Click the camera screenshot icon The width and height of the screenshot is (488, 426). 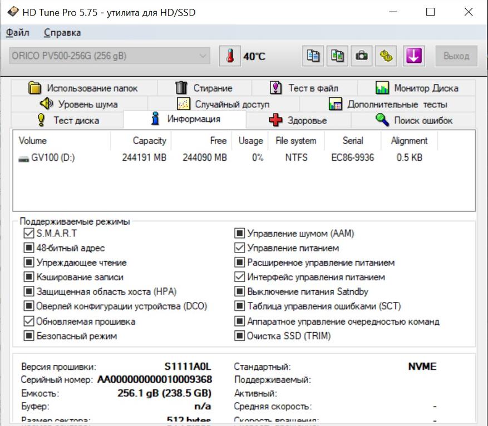coord(362,56)
